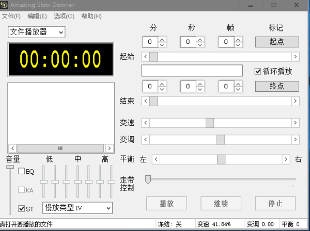Open the 编辑(E) menu
This screenshot has width=310, height=231.
click(37, 16)
